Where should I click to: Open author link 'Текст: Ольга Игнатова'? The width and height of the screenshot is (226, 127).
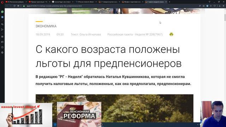[x=86, y=35]
